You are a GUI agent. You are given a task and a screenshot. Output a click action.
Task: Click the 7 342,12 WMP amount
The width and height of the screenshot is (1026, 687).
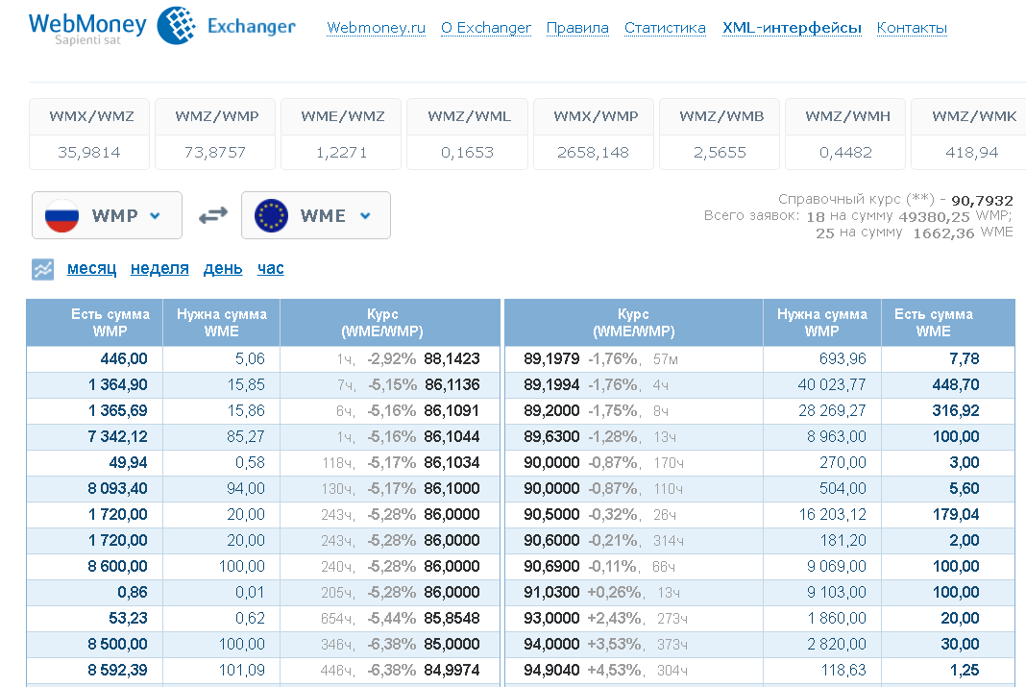coord(118,436)
